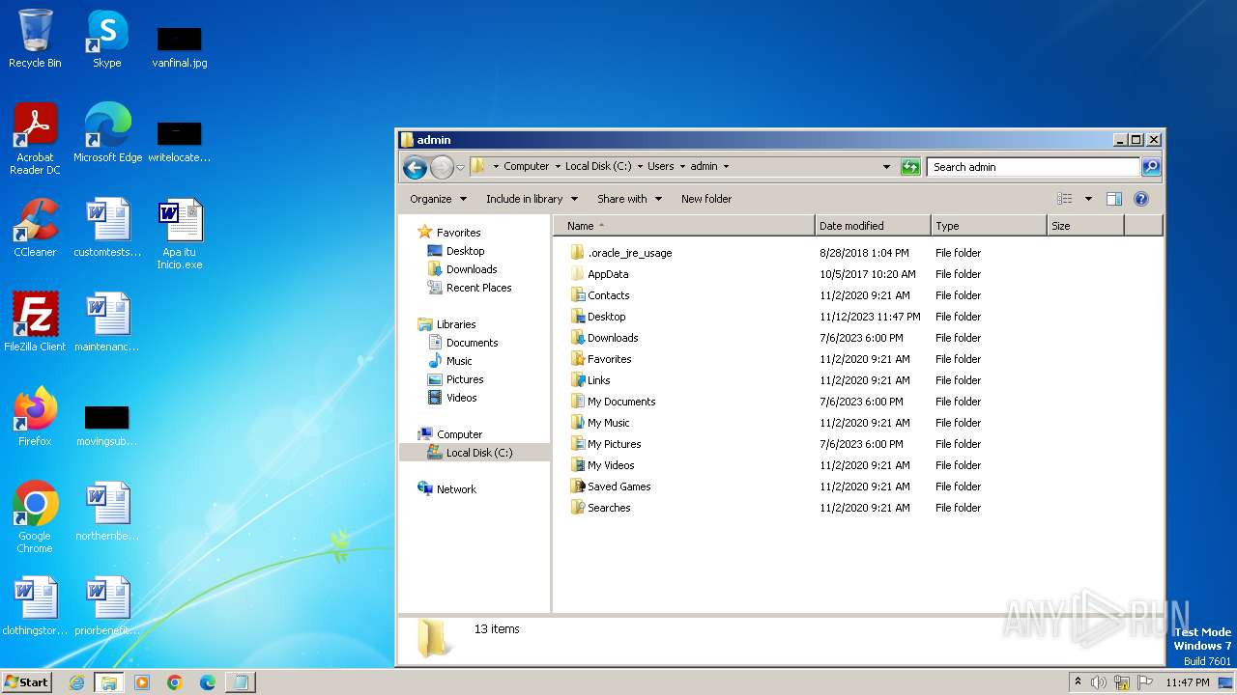The height and width of the screenshot is (695, 1237).
Task: Click the search magnifier icon
Action: [x=1151, y=167]
